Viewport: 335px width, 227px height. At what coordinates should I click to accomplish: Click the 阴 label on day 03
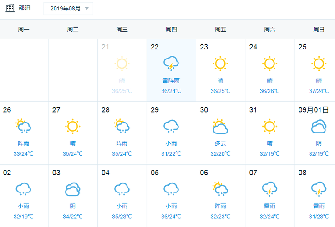[73, 206]
